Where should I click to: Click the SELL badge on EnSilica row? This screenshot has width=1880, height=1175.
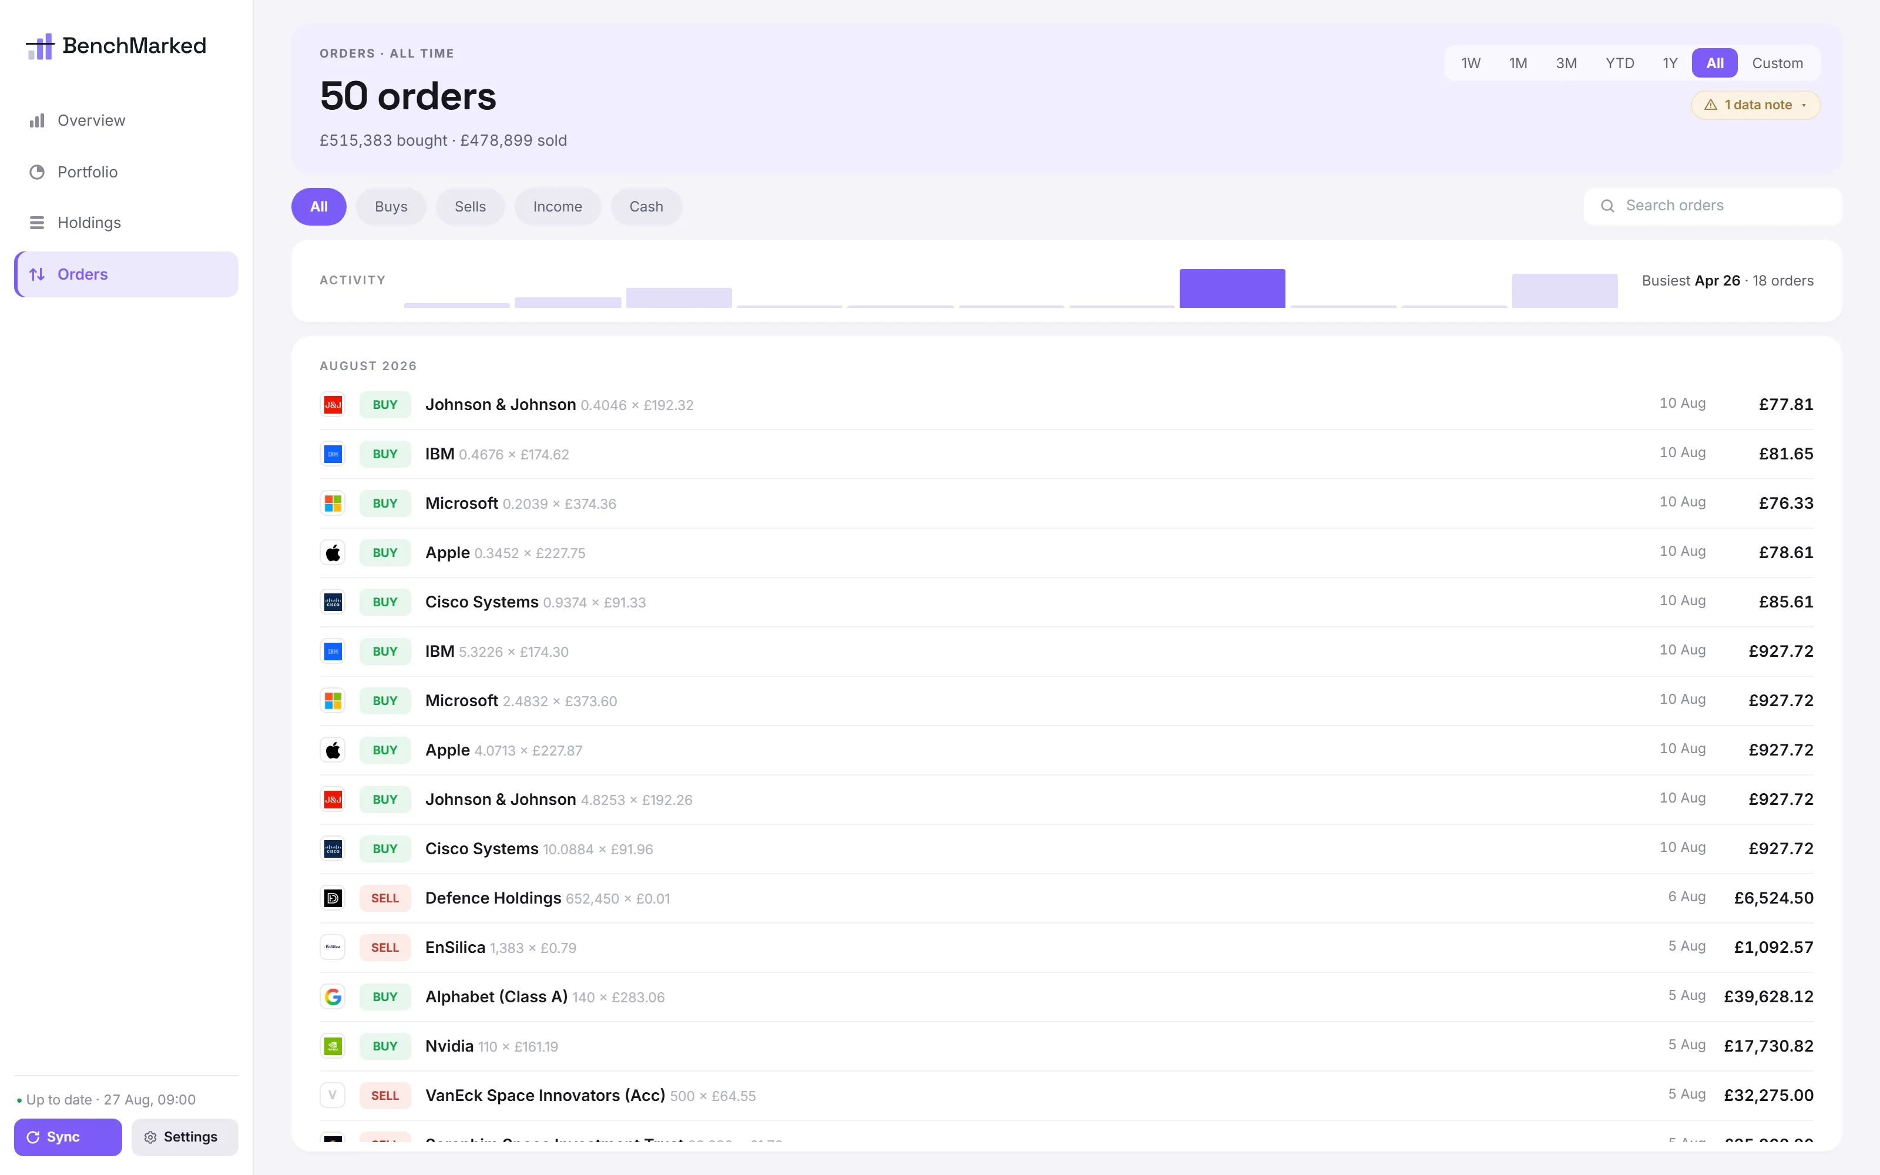coord(385,947)
